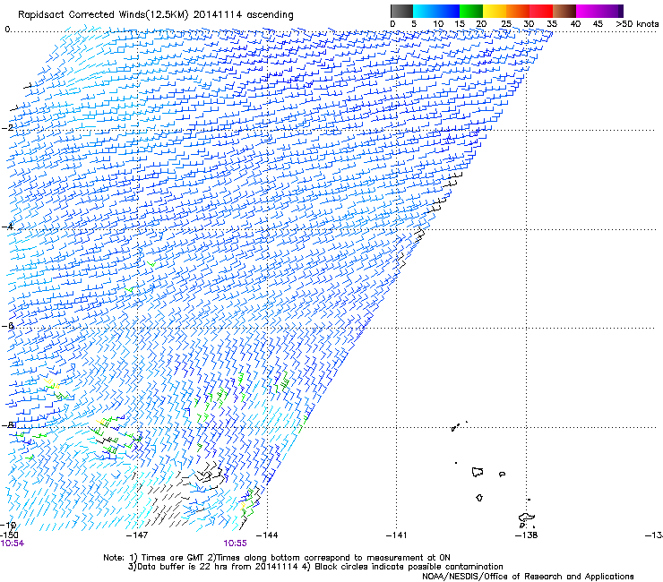663x582 pixels.
Task: Click the purple '10:55' time label
Action: click(235, 543)
